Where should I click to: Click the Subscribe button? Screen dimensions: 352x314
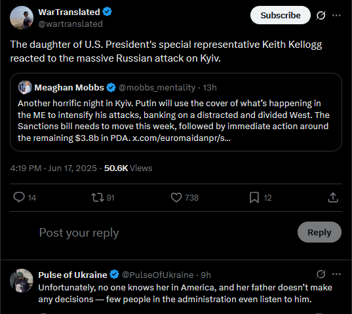[x=280, y=15]
